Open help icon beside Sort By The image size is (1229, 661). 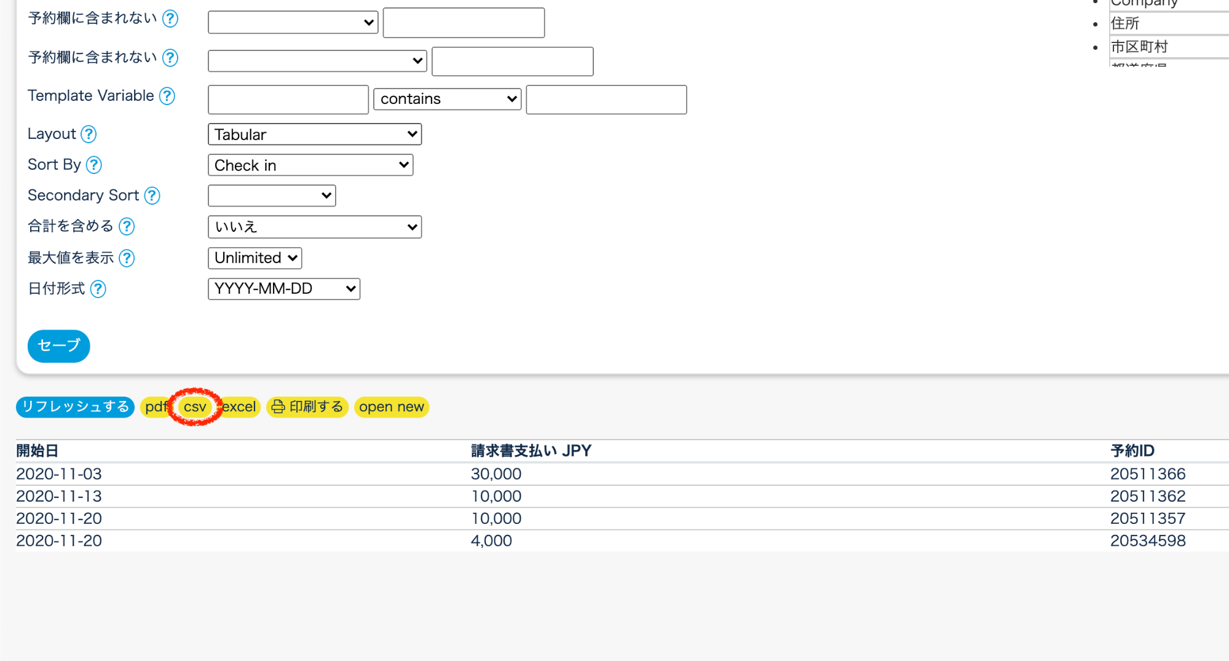(93, 165)
